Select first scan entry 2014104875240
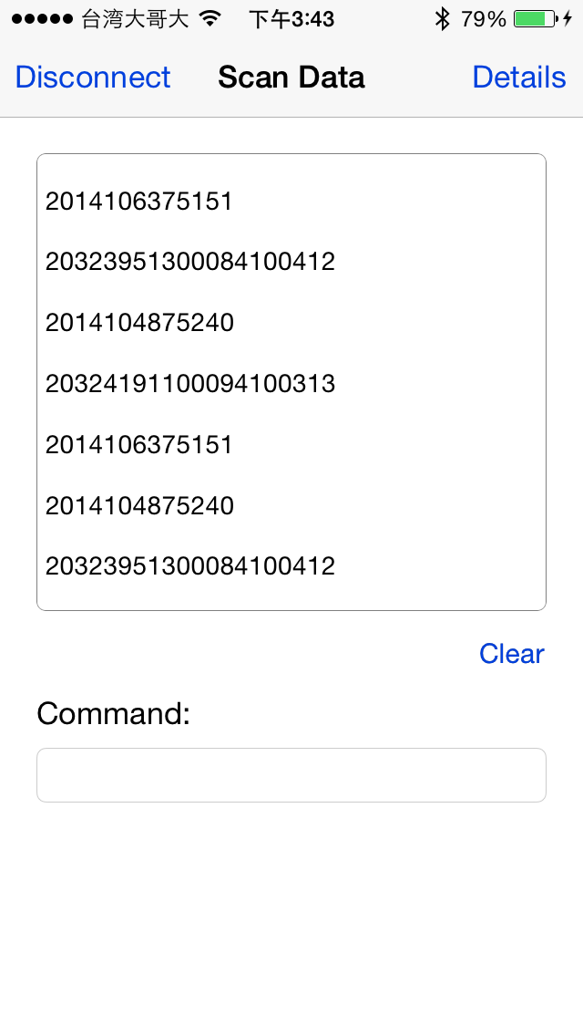 [139, 323]
